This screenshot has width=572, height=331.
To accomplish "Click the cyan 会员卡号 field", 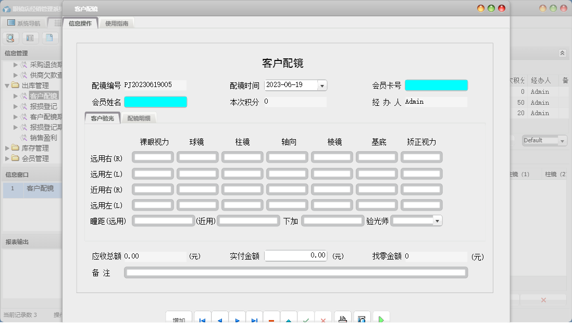I will 436,85.
